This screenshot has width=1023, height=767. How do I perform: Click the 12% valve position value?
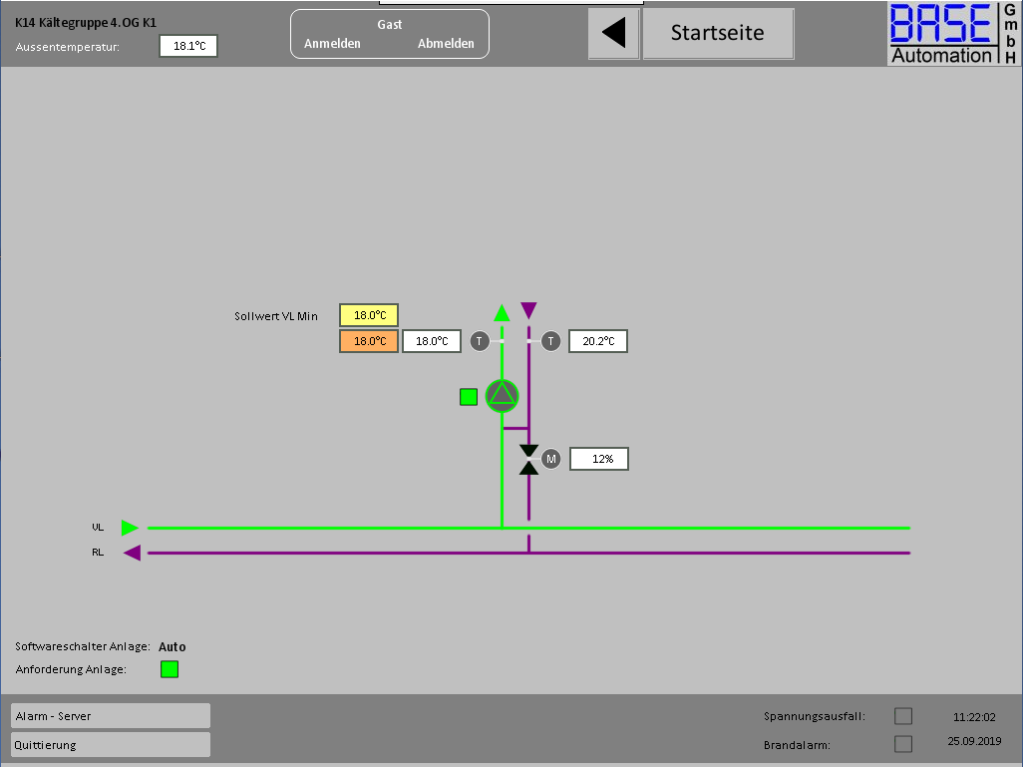[599, 459]
